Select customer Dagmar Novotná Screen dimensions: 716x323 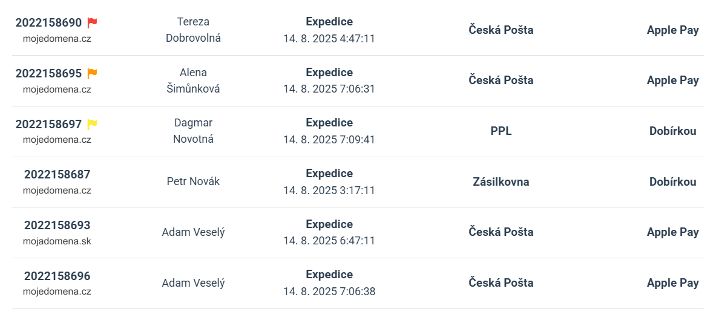[x=193, y=131]
